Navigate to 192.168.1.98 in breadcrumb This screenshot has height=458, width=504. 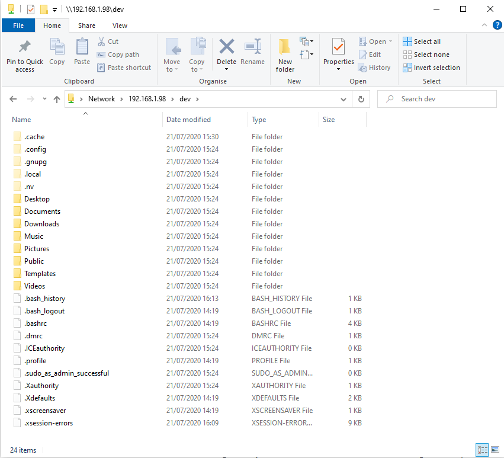pos(147,99)
